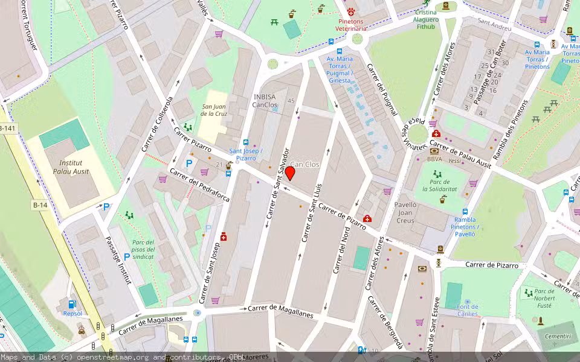Select the Cementiri label
The height and width of the screenshot is (362, 580).
point(558,336)
